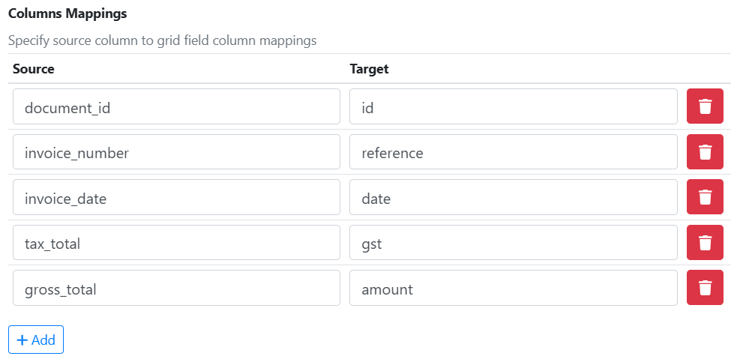The image size is (731, 356).
Task: Click into the amount target input
Action: [514, 289]
